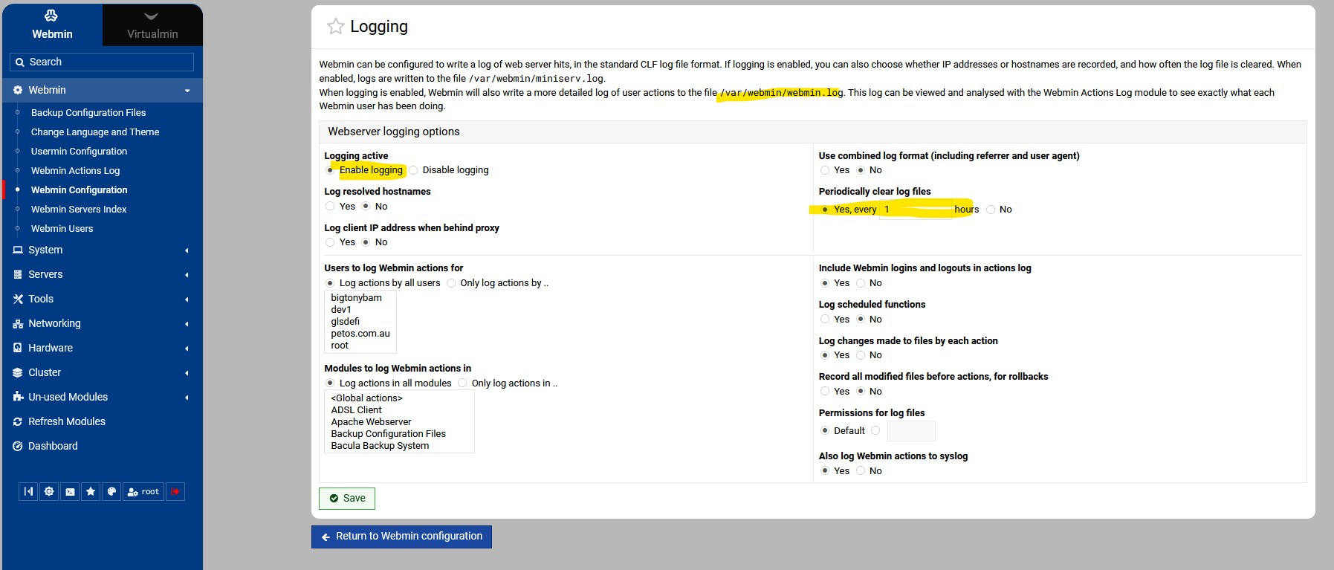Collapse the Webmin category section

[103, 90]
